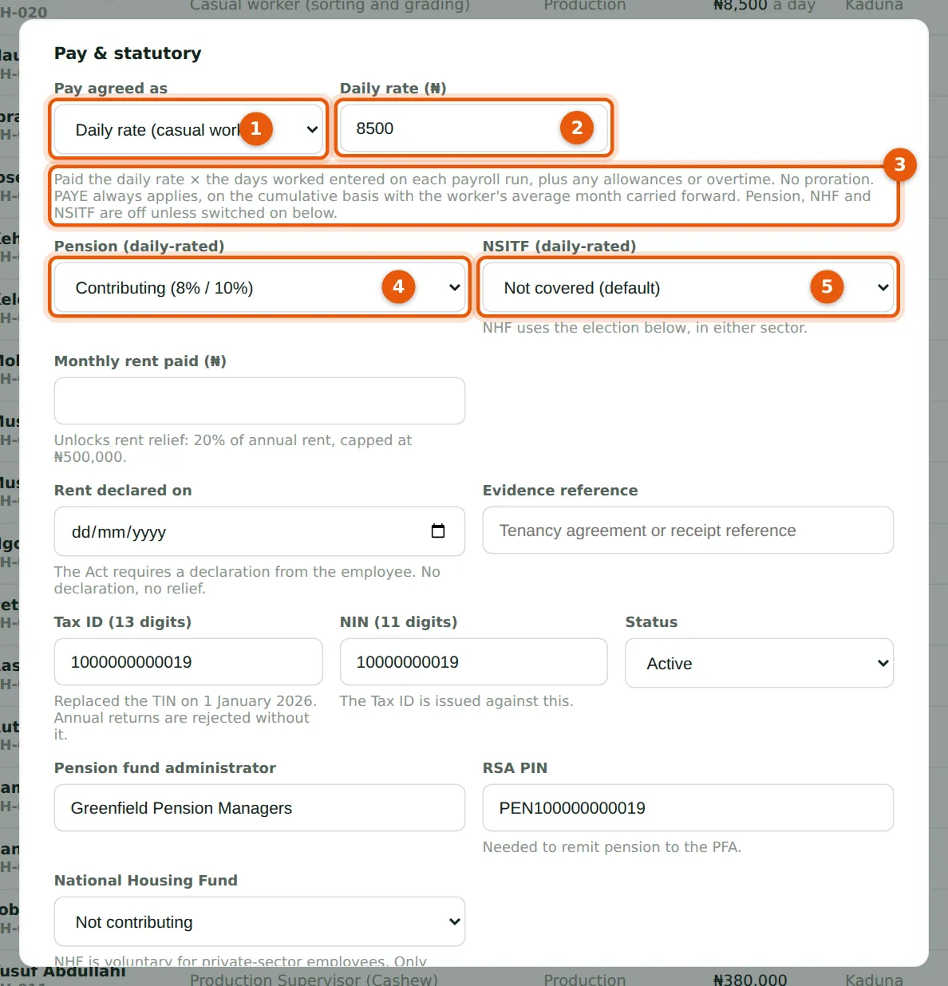Click the Daily rate input field
Screen dimensions: 948x986
474,128
